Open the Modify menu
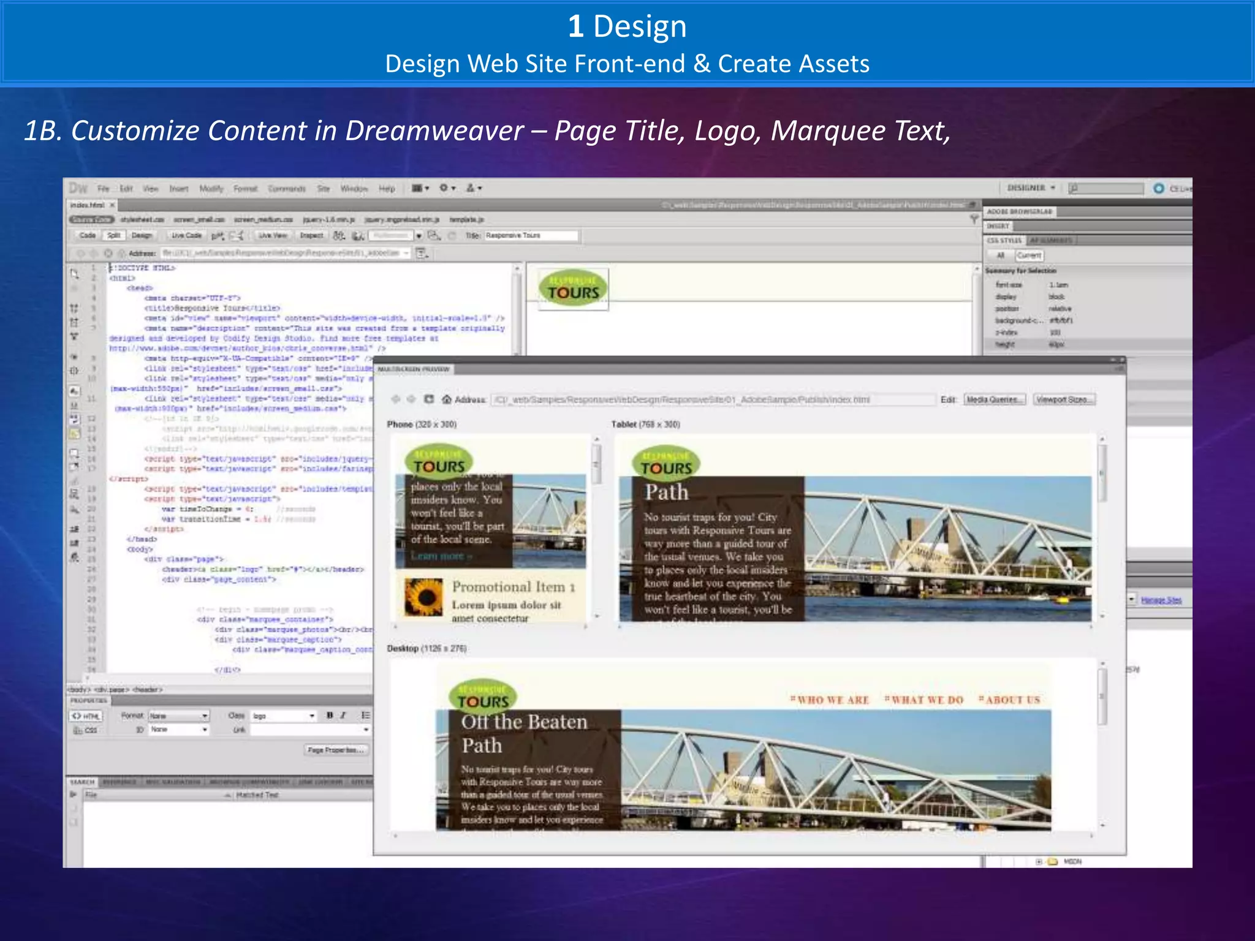The image size is (1255, 941). tap(211, 189)
